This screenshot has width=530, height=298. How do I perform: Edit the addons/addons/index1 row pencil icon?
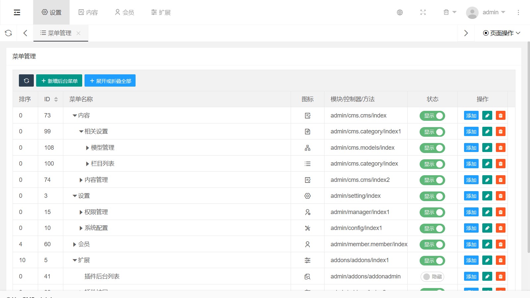(x=487, y=260)
